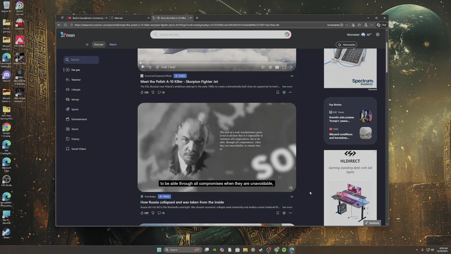Dislike the Skorpion Fighter Jet article
The image size is (451, 254).
(153, 92)
